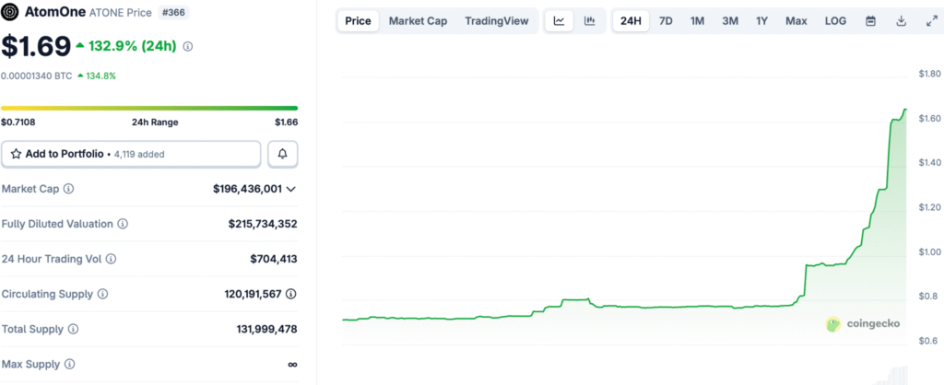Screen dimensions: 944x385
Task: Show Fully Diluted Valuation info tooltip
Action: (123, 224)
